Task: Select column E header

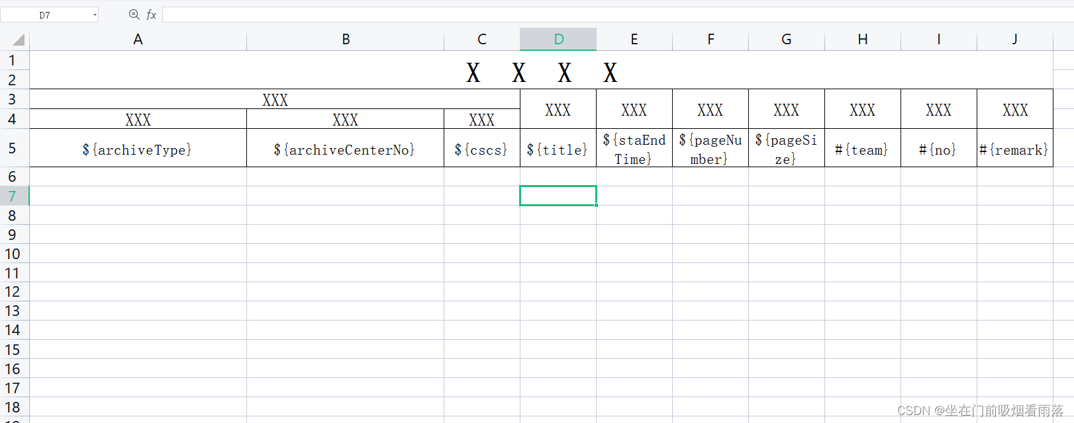Action: pyautogui.click(x=634, y=40)
